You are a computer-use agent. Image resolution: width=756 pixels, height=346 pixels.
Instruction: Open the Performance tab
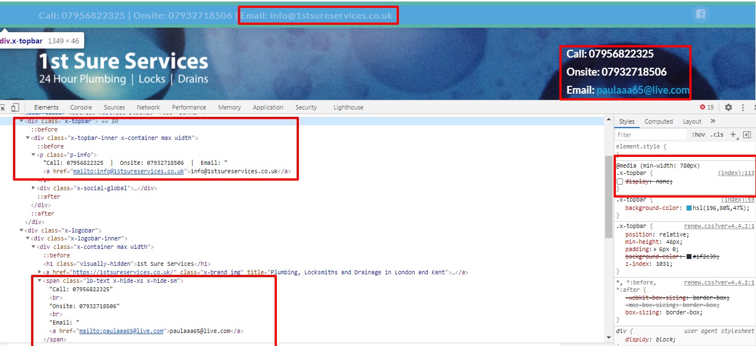click(x=189, y=107)
